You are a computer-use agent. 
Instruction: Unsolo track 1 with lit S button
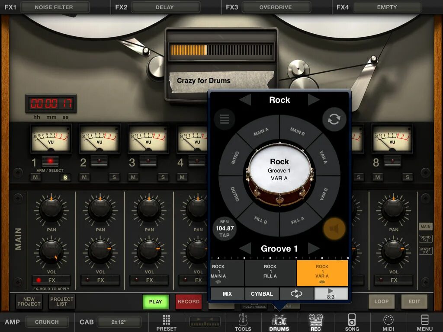[x=65, y=177]
